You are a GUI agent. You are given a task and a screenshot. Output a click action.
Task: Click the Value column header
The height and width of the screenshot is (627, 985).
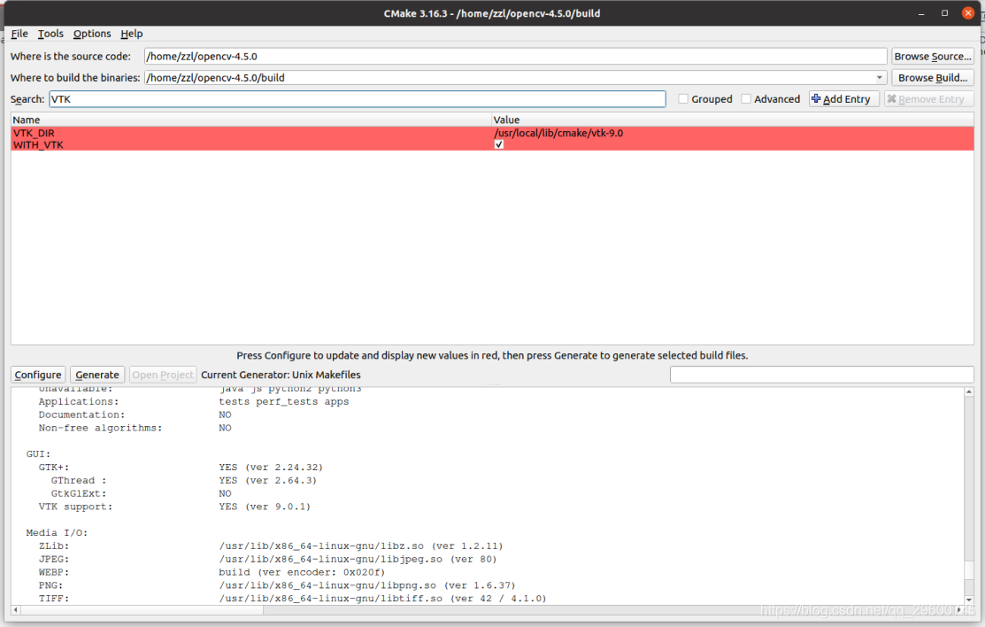point(733,120)
